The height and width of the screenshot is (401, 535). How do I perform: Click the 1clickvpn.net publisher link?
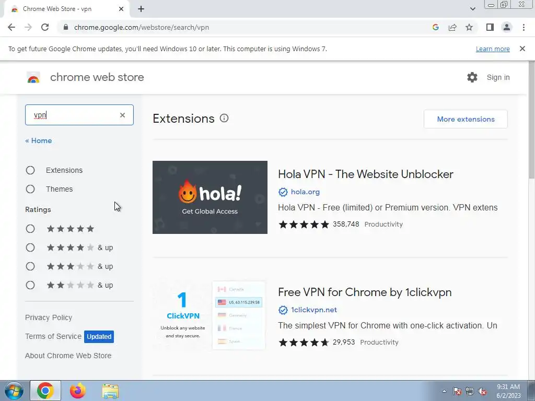click(314, 310)
